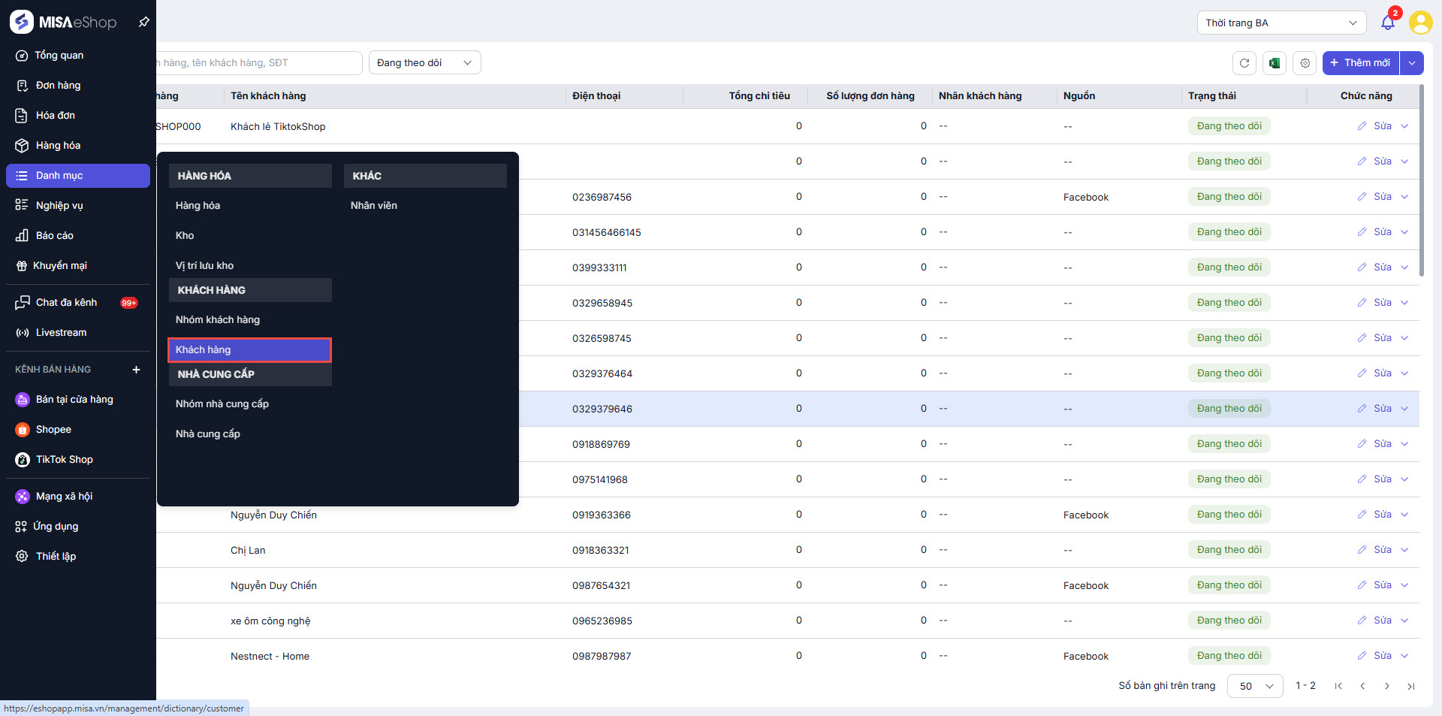Click the vertical scrollbar of the customer table
1442x716 pixels.
coord(1422,180)
